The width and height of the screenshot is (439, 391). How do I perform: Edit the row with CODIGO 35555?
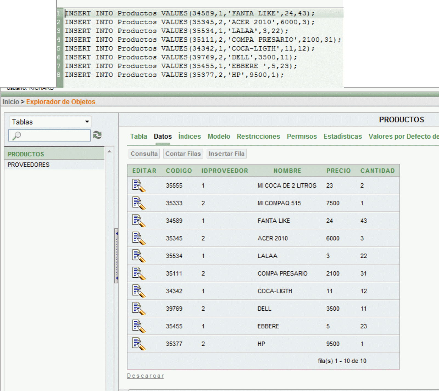[139, 186]
